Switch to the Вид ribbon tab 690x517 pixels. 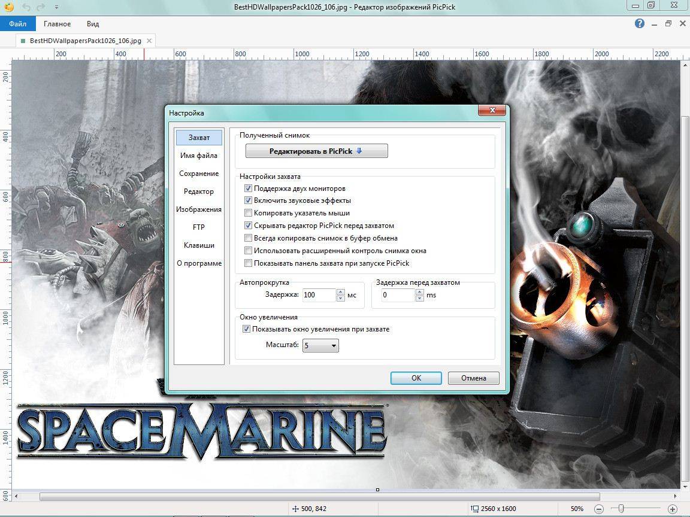tap(93, 24)
